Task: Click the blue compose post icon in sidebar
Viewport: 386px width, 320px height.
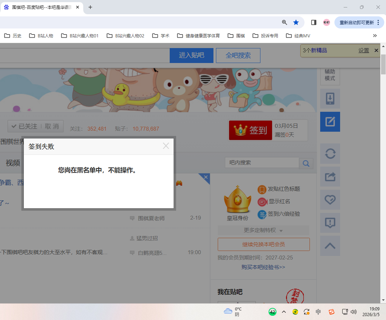Action: [330, 122]
